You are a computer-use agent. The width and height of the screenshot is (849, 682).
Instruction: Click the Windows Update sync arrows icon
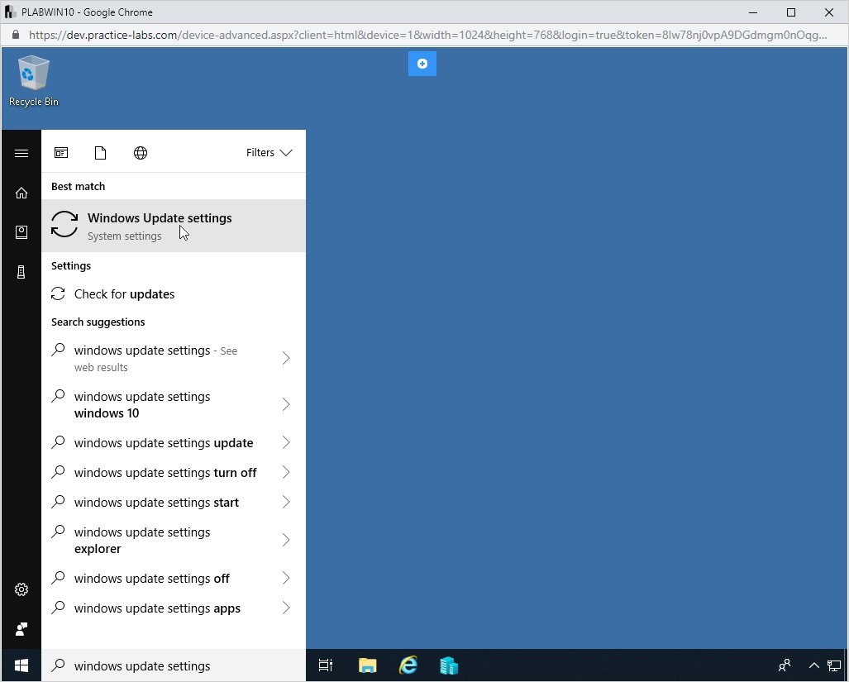pyautogui.click(x=64, y=224)
